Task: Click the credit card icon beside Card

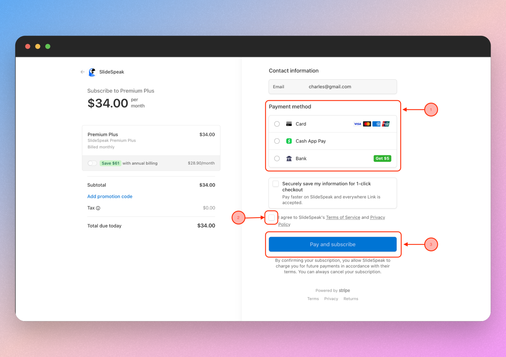Action: pyautogui.click(x=289, y=124)
